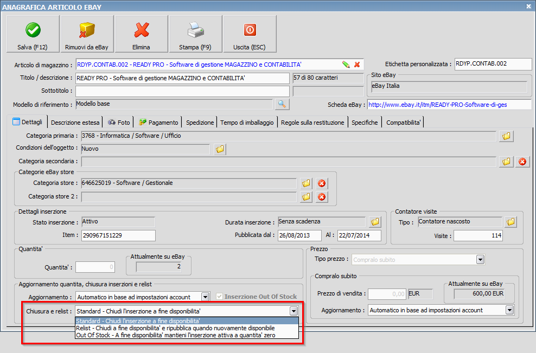Click the Prezzo di vendita field

pyautogui.click(x=387, y=294)
